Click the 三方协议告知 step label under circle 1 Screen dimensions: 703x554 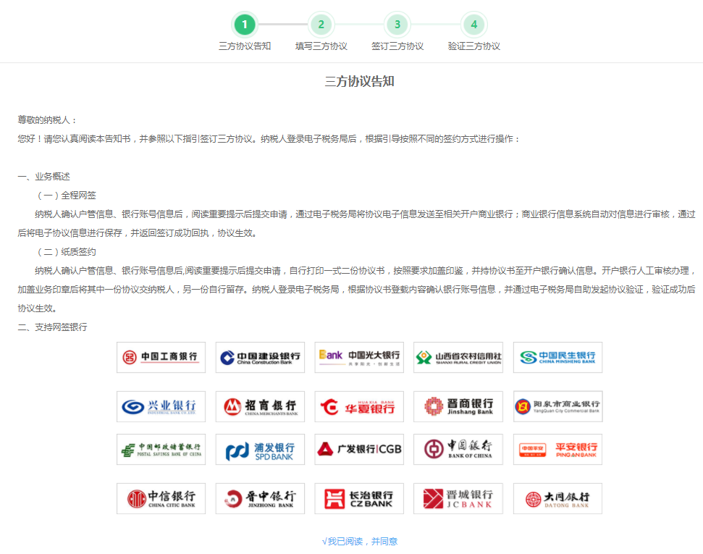(x=245, y=46)
